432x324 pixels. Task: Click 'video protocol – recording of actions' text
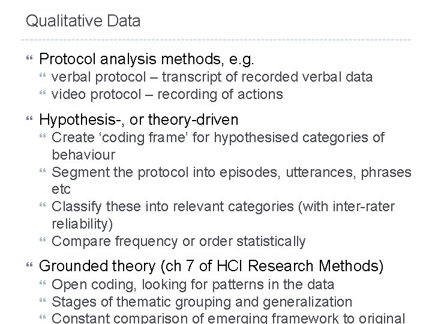tap(167, 95)
